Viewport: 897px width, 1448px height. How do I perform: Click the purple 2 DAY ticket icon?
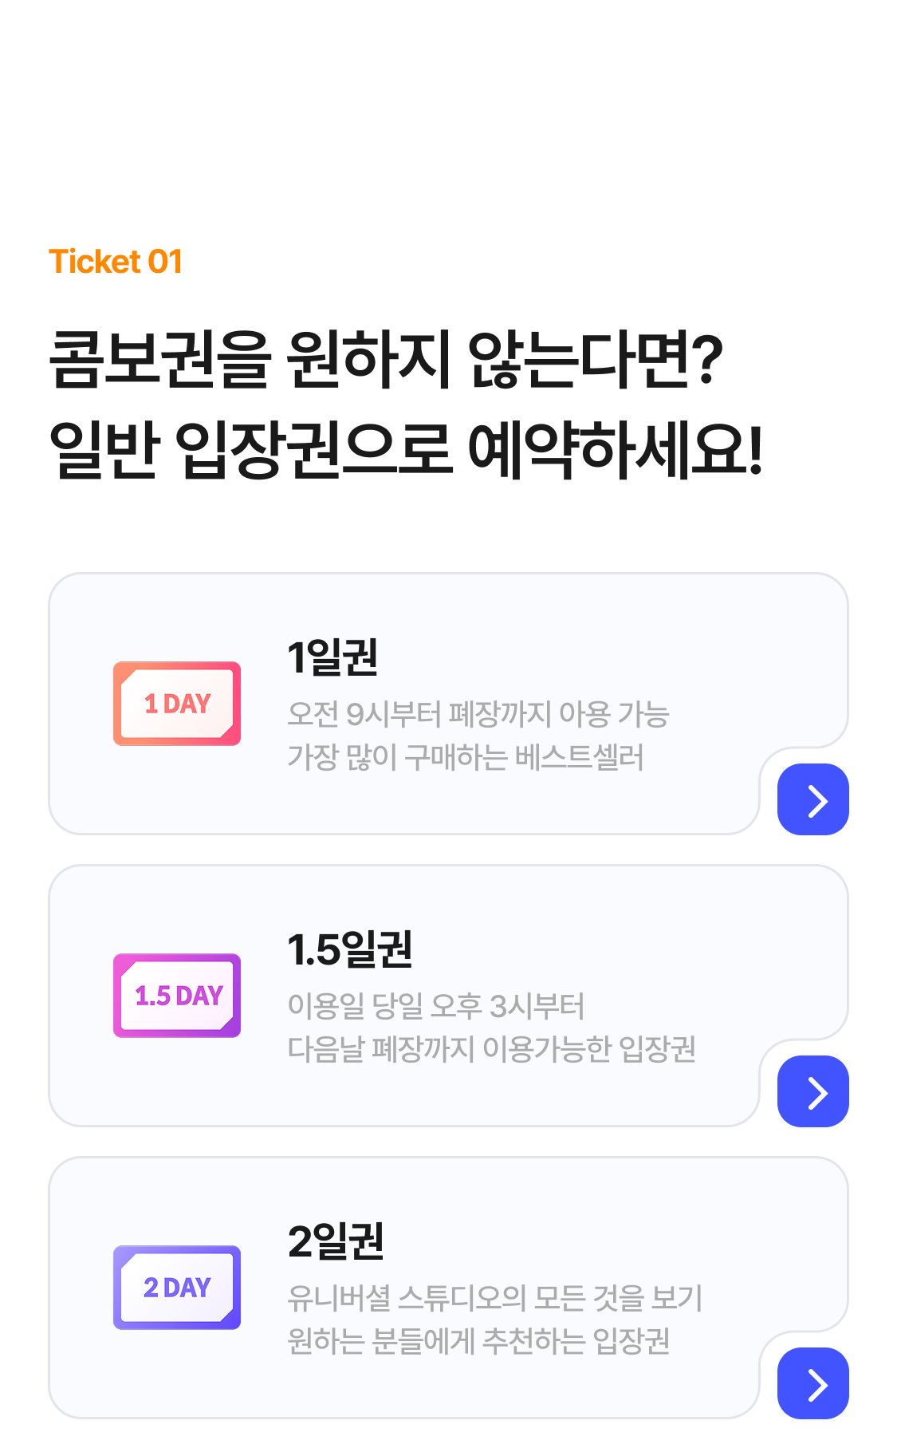[x=177, y=1288]
